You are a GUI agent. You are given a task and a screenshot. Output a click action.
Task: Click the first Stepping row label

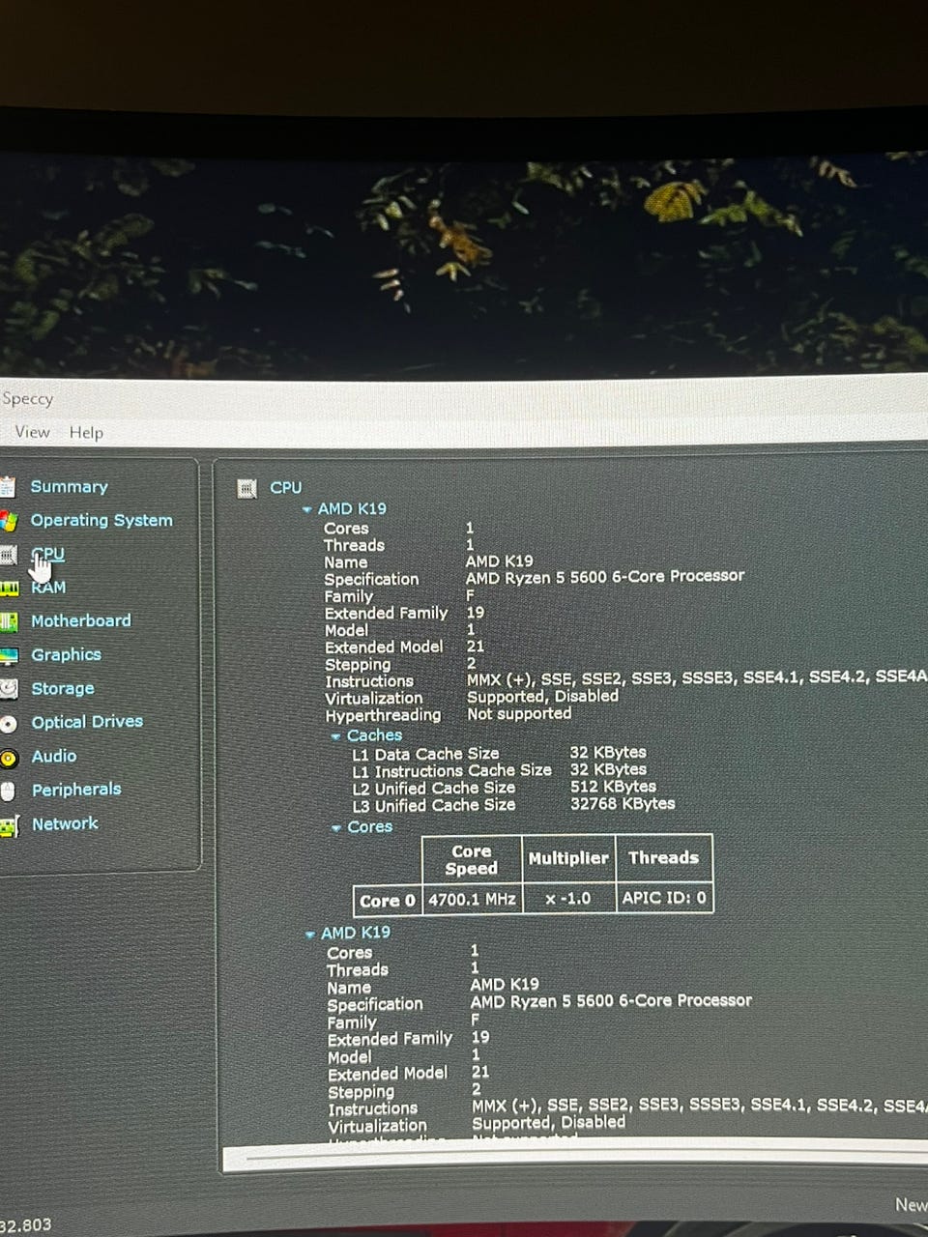click(358, 664)
